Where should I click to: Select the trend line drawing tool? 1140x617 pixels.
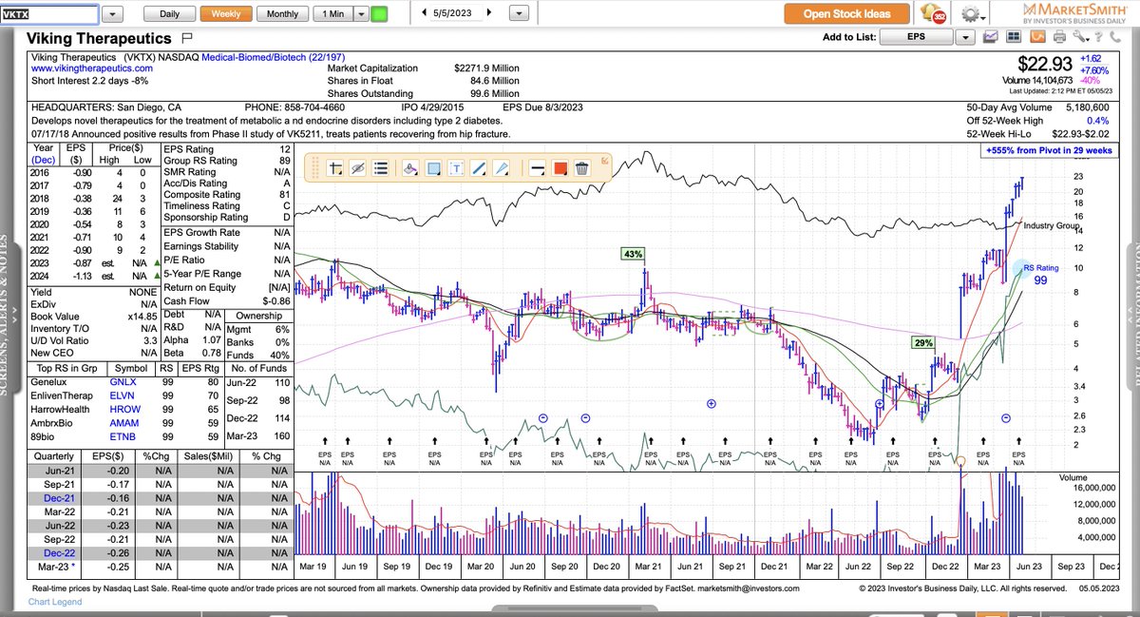click(x=480, y=168)
